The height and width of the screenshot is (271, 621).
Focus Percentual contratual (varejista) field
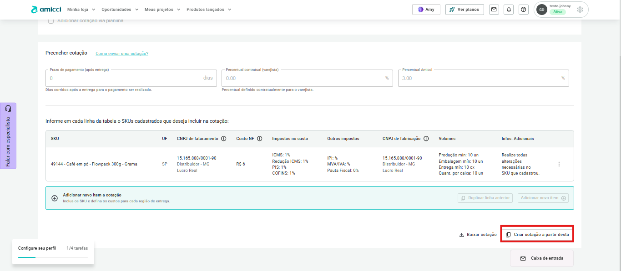[307, 78]
